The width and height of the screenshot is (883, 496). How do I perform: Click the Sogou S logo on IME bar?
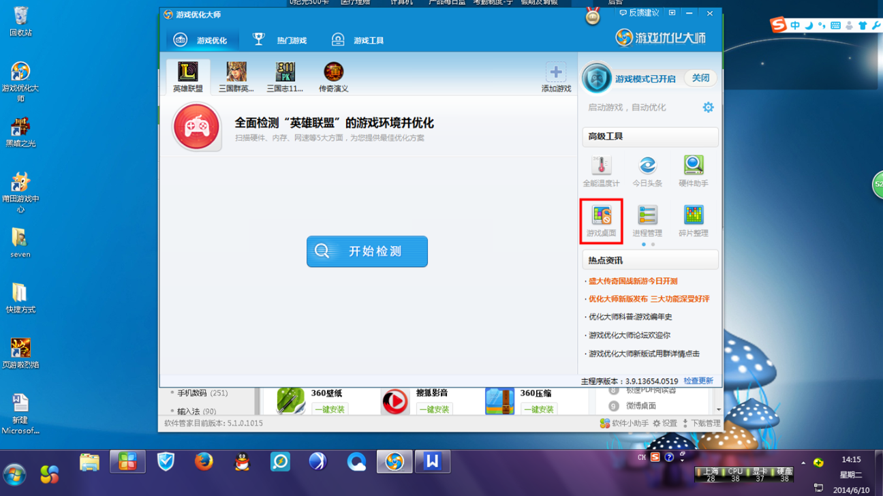click(x=778, y=25)
